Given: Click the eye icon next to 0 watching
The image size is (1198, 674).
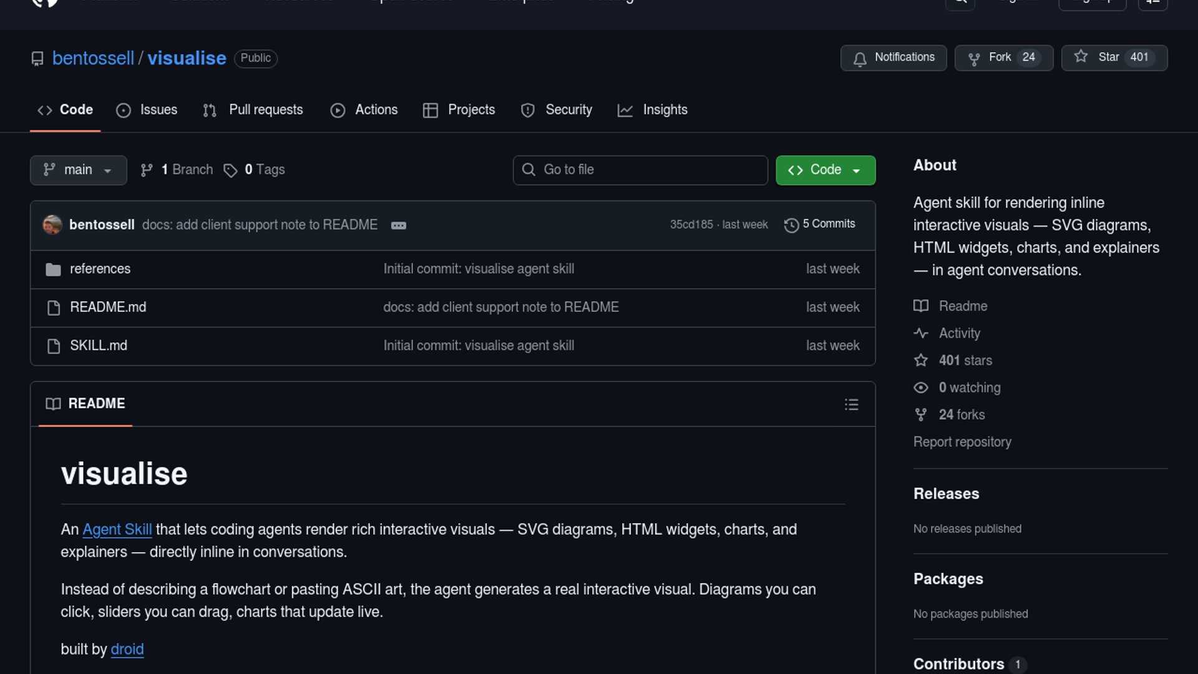Looking at the screenshot, I should coord(920,388).
